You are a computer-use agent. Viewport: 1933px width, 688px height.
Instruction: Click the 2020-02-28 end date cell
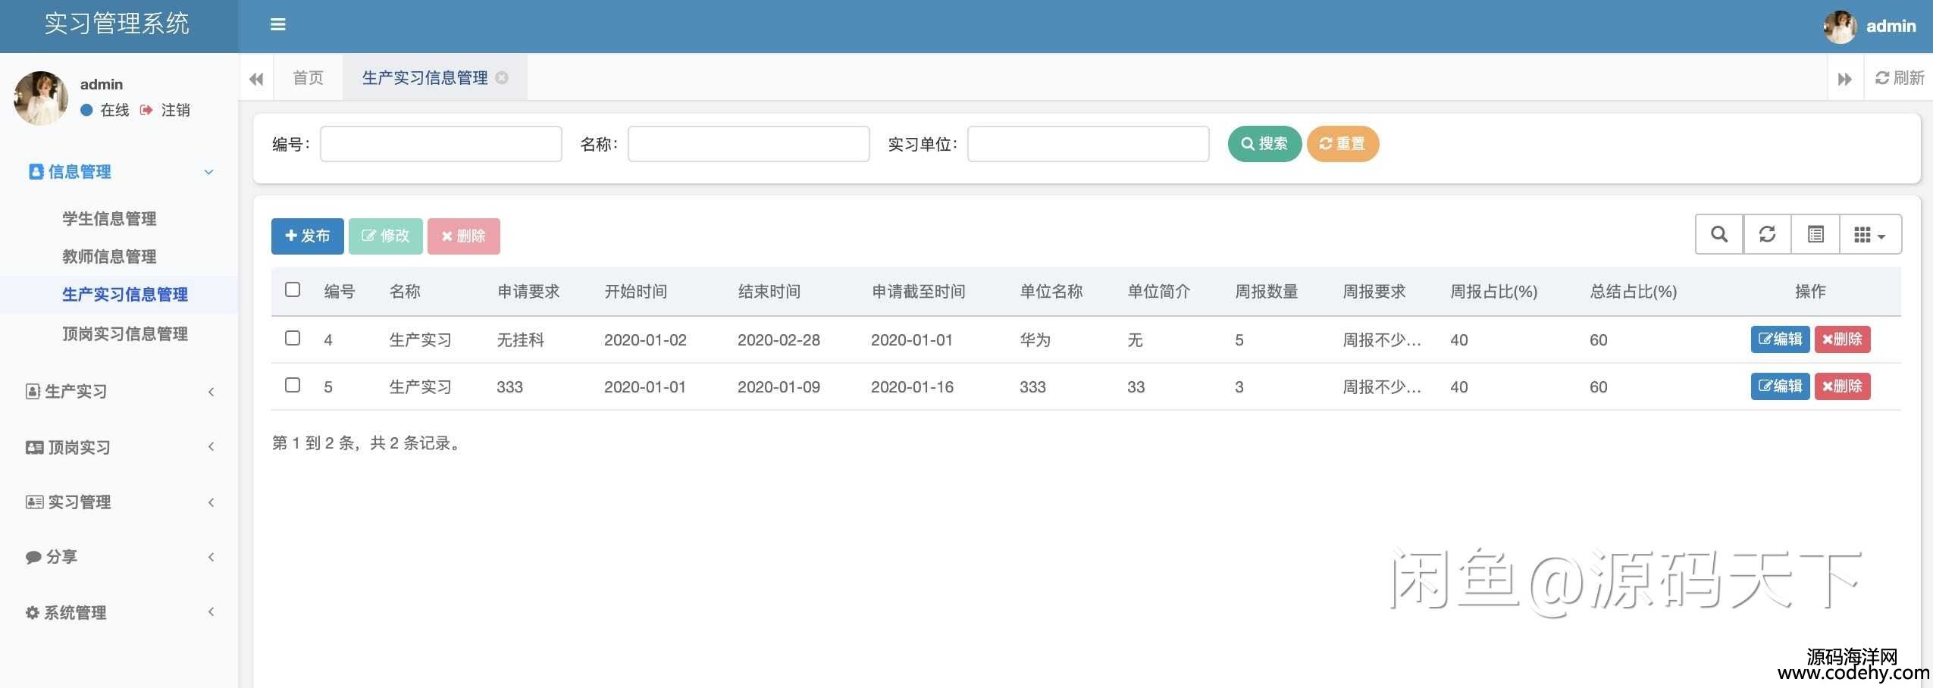click(779, 339)
